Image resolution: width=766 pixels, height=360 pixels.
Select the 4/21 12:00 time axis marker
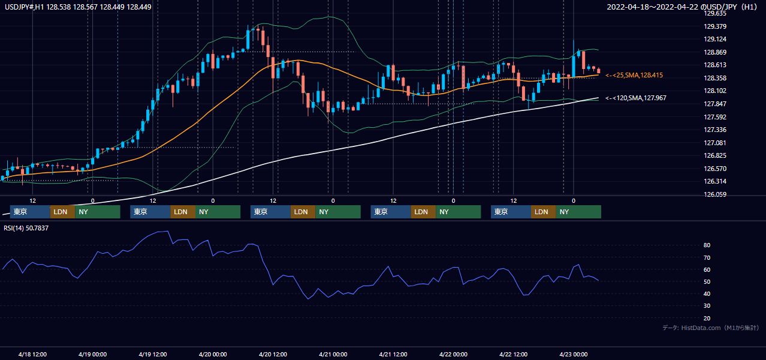coord(393,355)
